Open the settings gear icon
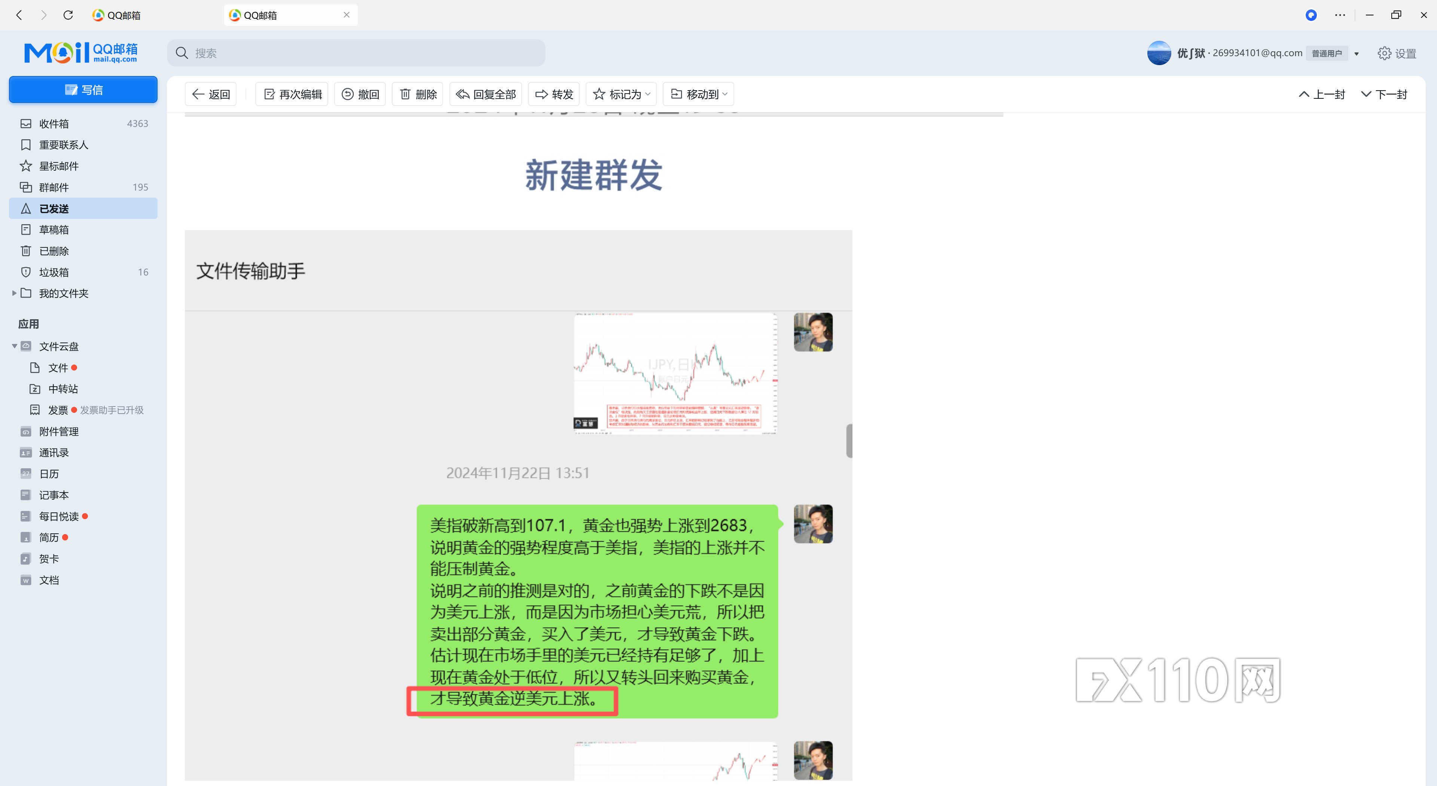This screenshot has height=786, width=1437. pyautogui.click(x=1384, y=53)
